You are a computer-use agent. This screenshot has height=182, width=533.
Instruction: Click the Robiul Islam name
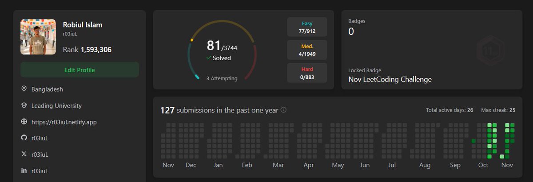coord(83,25)
